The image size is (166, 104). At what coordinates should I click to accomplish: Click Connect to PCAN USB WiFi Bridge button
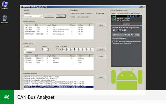point(126,35)
